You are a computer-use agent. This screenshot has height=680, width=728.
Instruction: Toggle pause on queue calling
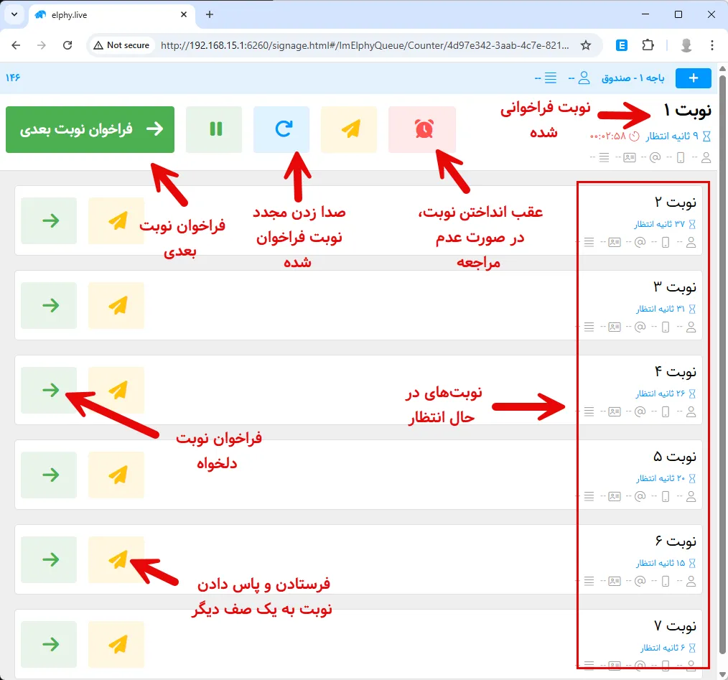coord(214,129)
